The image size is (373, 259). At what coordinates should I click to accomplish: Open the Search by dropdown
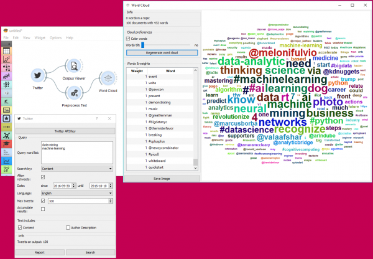coord(77,169)
